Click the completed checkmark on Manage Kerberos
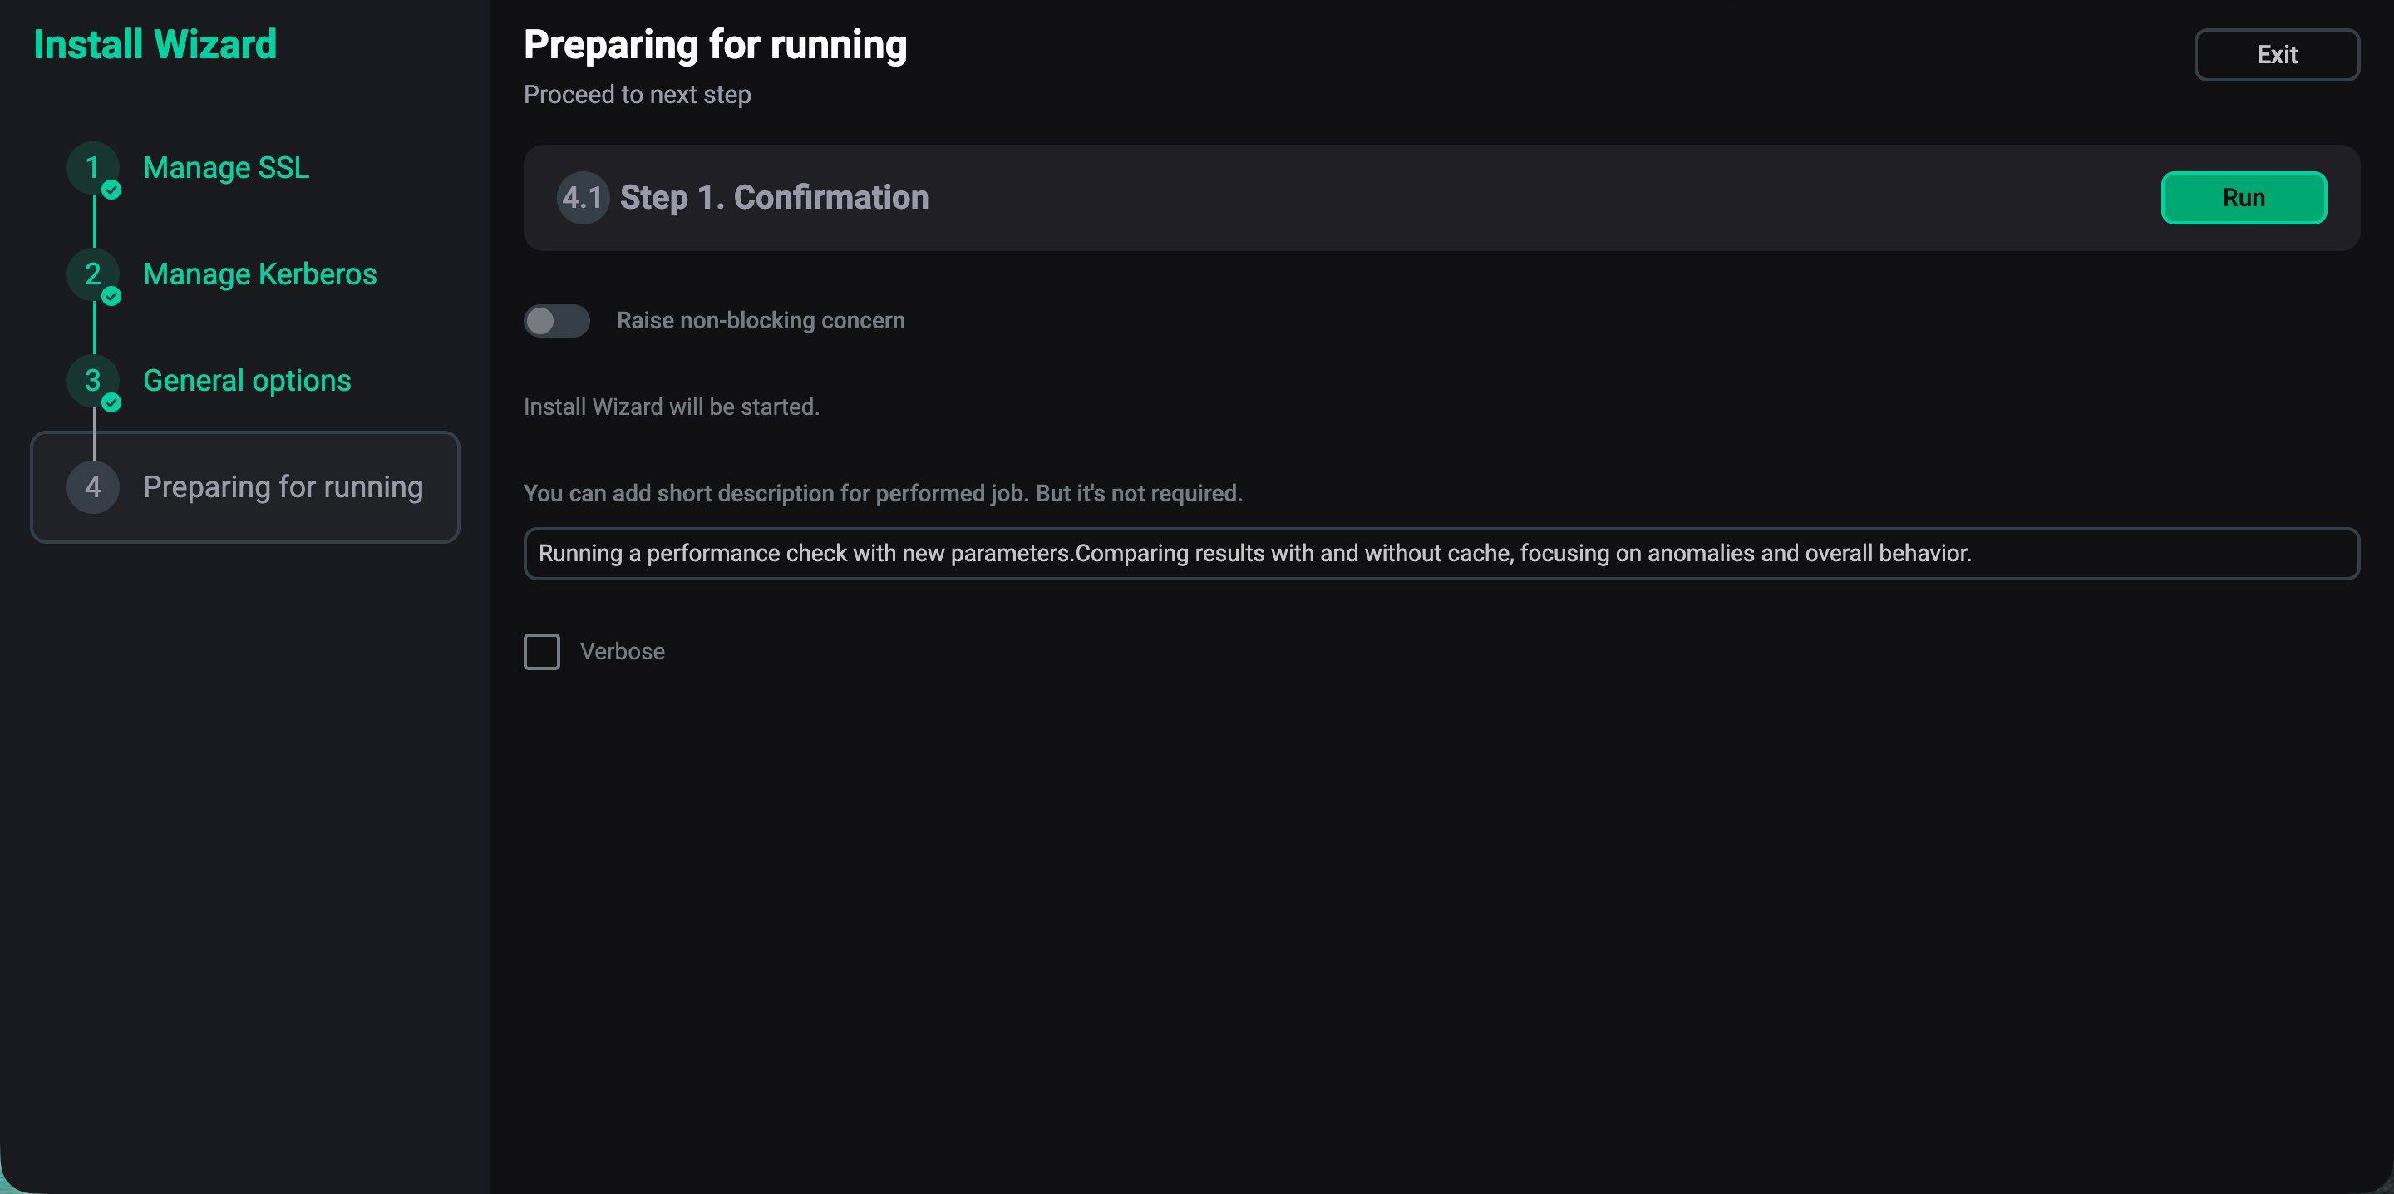 111,297
